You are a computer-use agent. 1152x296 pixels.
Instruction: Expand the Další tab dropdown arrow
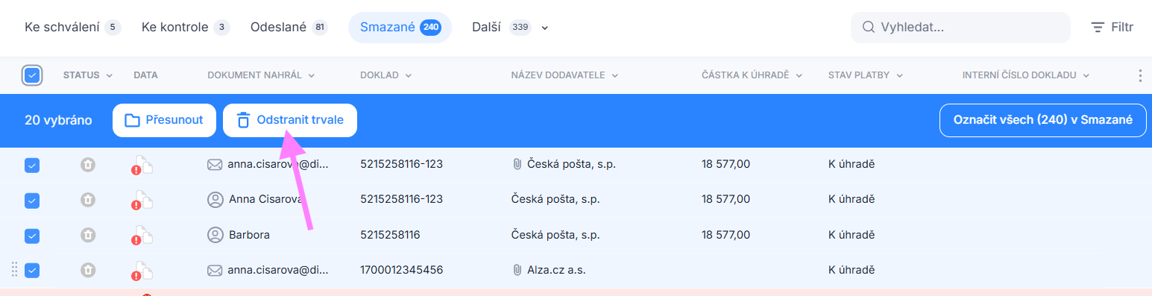544,28
